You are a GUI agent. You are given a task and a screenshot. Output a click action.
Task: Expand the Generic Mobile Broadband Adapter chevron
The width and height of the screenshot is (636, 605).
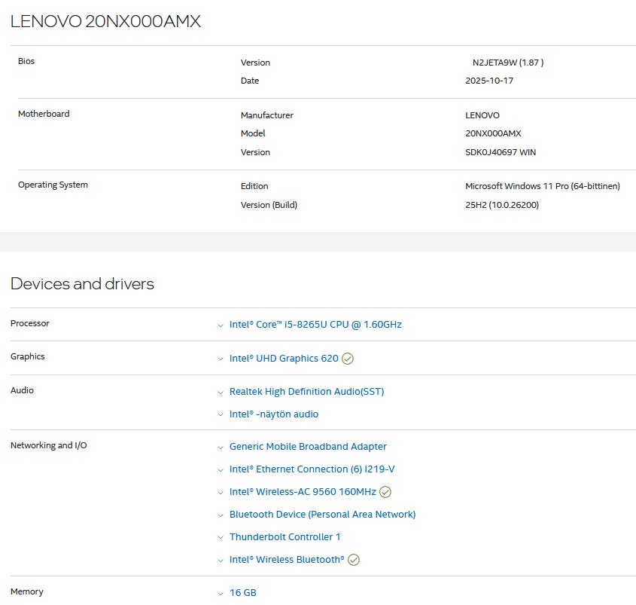(221, 447)
